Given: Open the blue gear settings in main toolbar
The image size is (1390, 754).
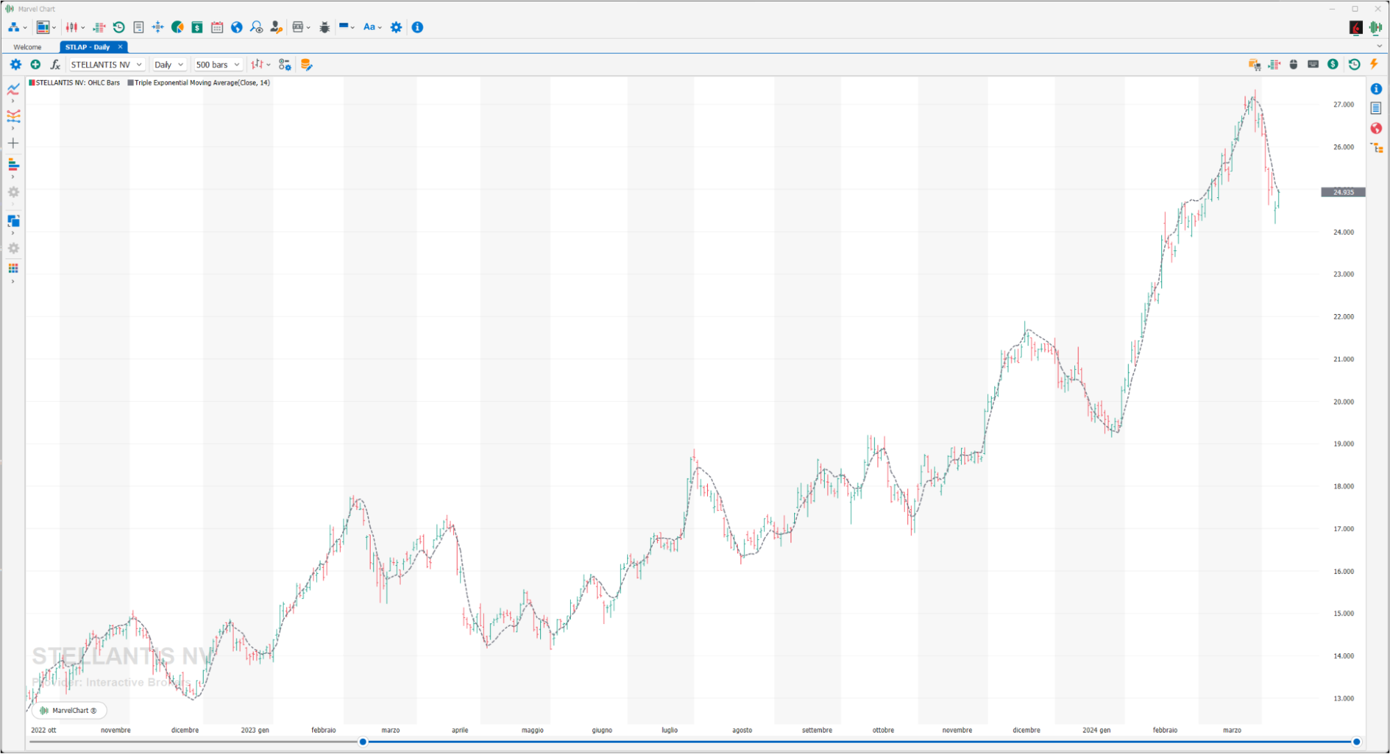Looking at the screenshot, I should coord(396,27).
